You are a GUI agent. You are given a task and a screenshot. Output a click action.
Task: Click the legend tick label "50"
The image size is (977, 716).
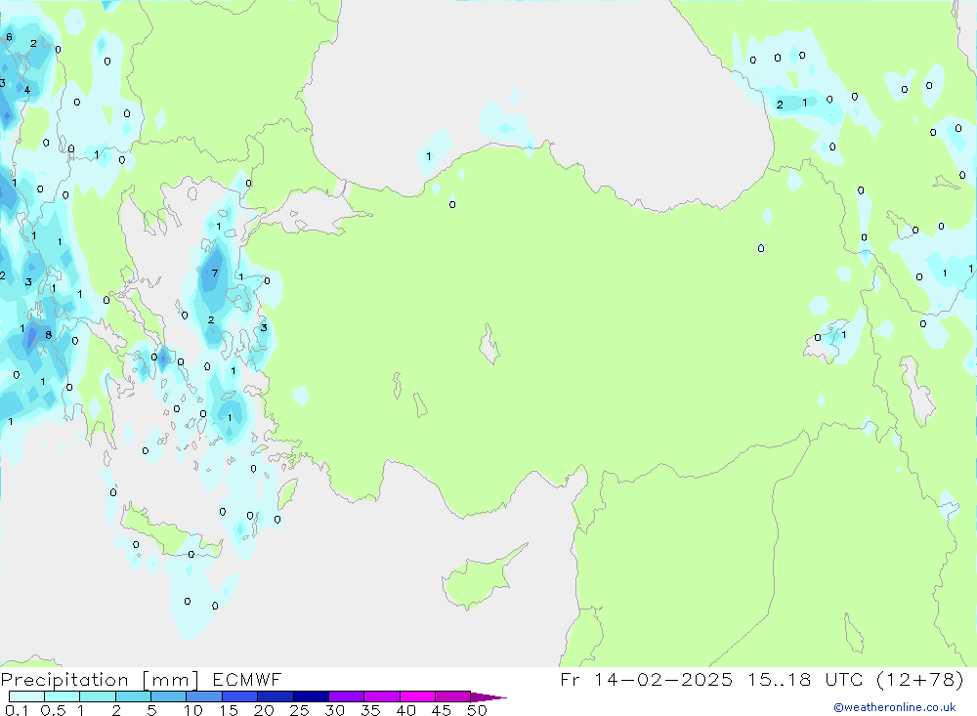(x=477, y=710)
